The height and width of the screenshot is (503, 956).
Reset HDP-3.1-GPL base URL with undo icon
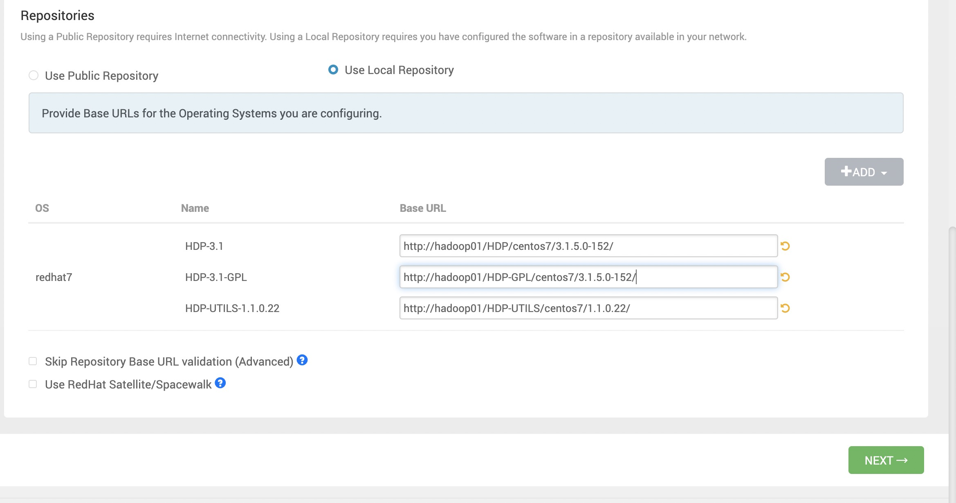785,277
